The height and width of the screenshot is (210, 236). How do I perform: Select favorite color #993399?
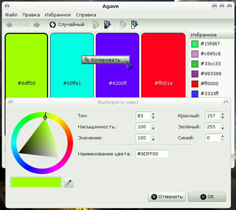click(x=206, y=73)
